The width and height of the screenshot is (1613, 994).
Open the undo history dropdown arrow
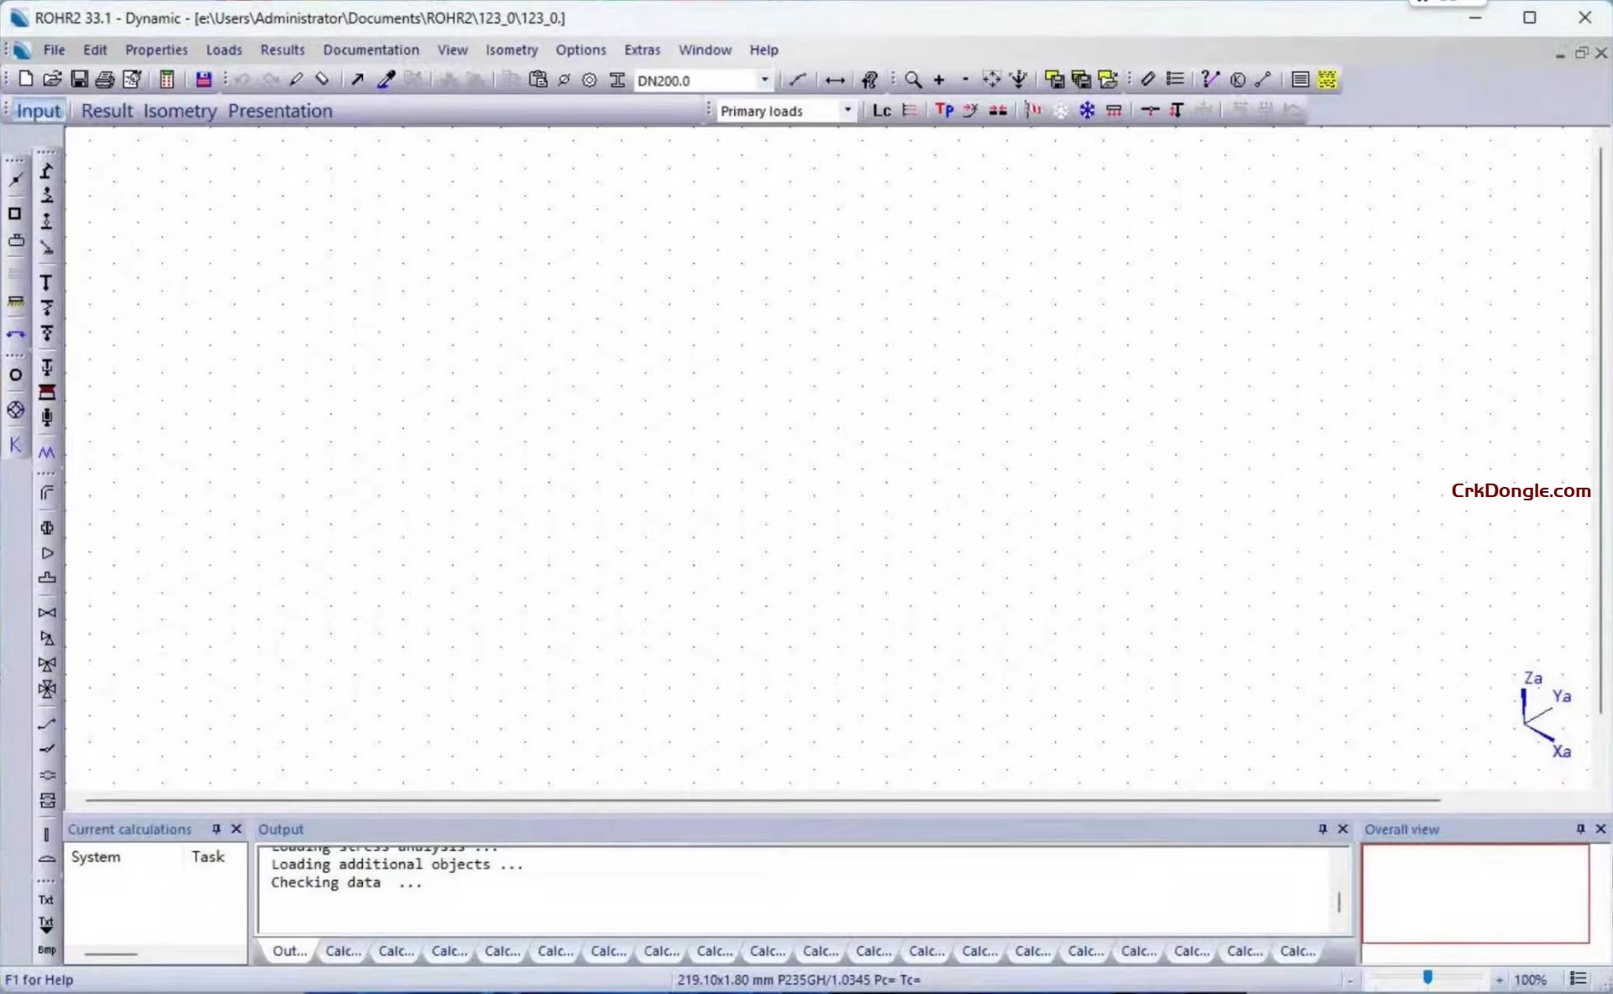click(x=254, y=80)
